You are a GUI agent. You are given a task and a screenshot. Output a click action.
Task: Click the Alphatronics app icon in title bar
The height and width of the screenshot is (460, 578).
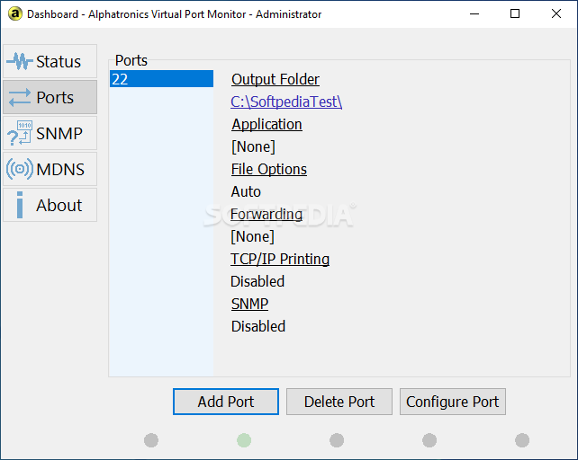15,14
